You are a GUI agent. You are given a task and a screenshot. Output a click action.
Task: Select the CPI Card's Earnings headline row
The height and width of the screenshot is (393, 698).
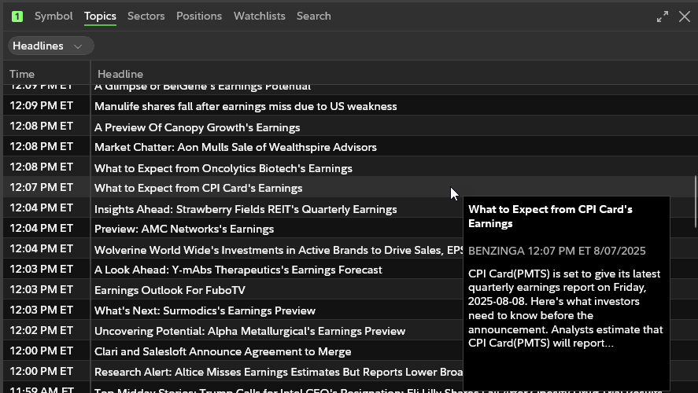coord(198,189)
